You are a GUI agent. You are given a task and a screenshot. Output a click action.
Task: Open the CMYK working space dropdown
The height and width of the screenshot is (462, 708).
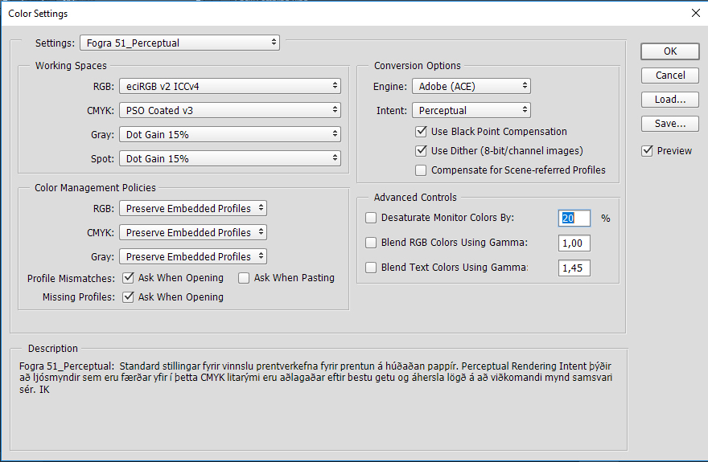(x=229, y=110)
